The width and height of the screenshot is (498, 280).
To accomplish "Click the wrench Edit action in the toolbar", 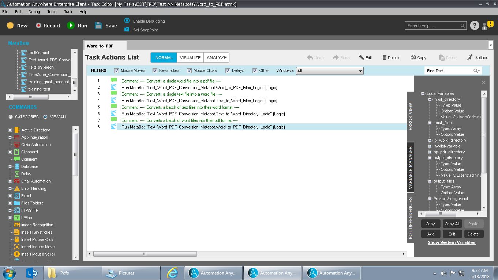I will 365,58.
